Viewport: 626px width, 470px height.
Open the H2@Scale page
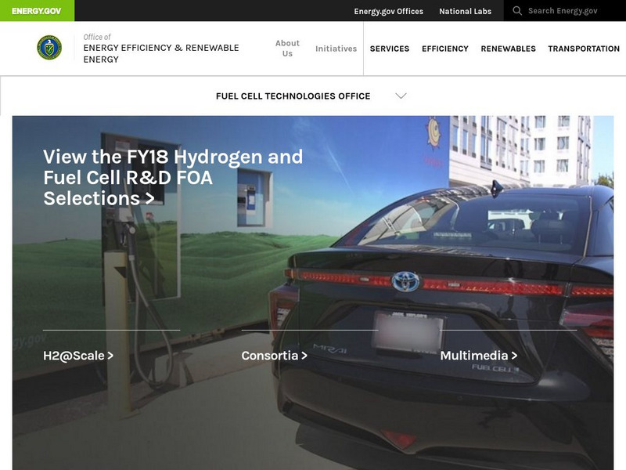(77, 355)
